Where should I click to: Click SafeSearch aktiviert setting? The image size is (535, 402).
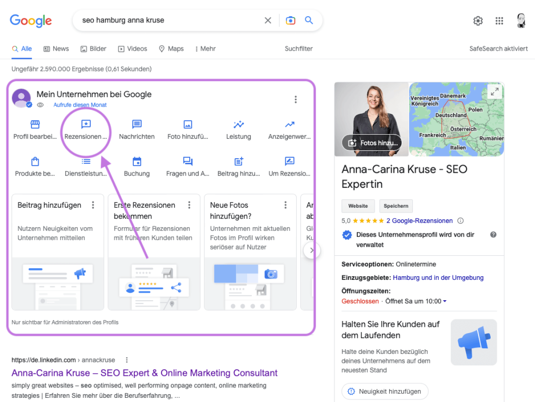click(x=498, y=49)
